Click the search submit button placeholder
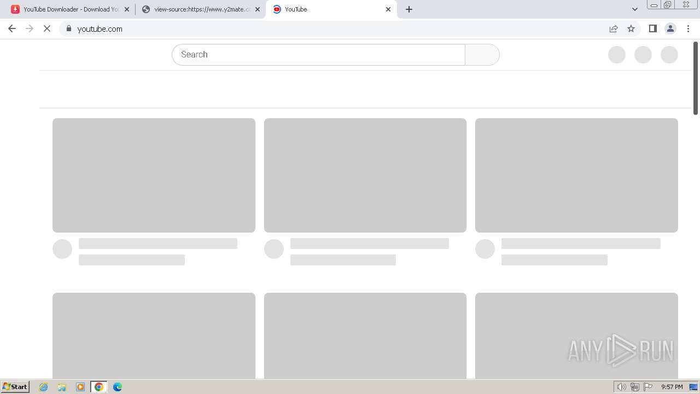This screenshot has height=394, width=700. point(482,55)
